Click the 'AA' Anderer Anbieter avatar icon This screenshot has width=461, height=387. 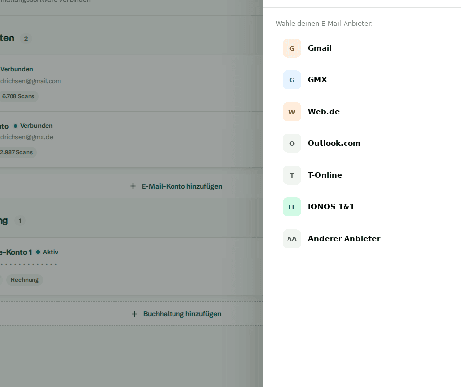point(292,239)
